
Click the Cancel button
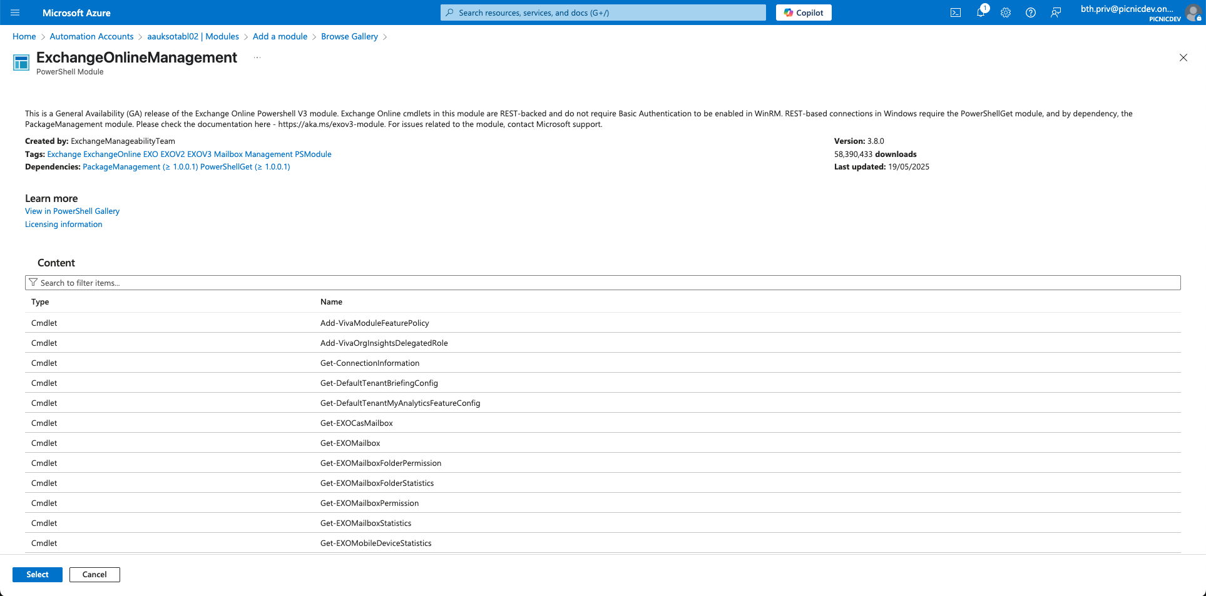[x=95, y=574]
